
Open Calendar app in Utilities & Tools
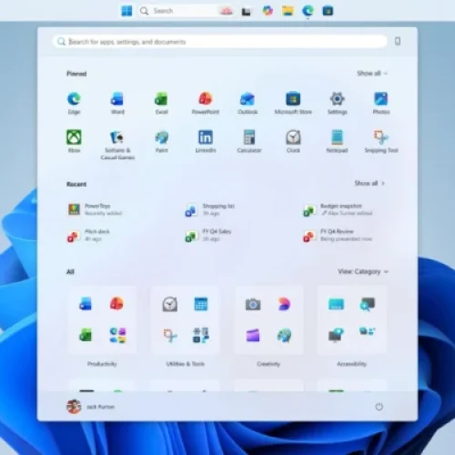(x=201, y=304)
